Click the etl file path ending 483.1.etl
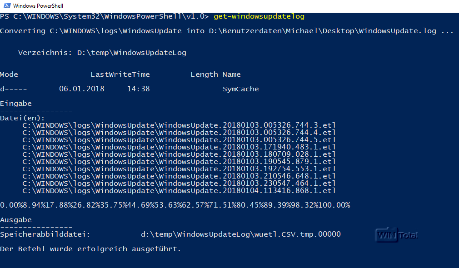This screenshot has height=268, width=459. tap(179, 147)
